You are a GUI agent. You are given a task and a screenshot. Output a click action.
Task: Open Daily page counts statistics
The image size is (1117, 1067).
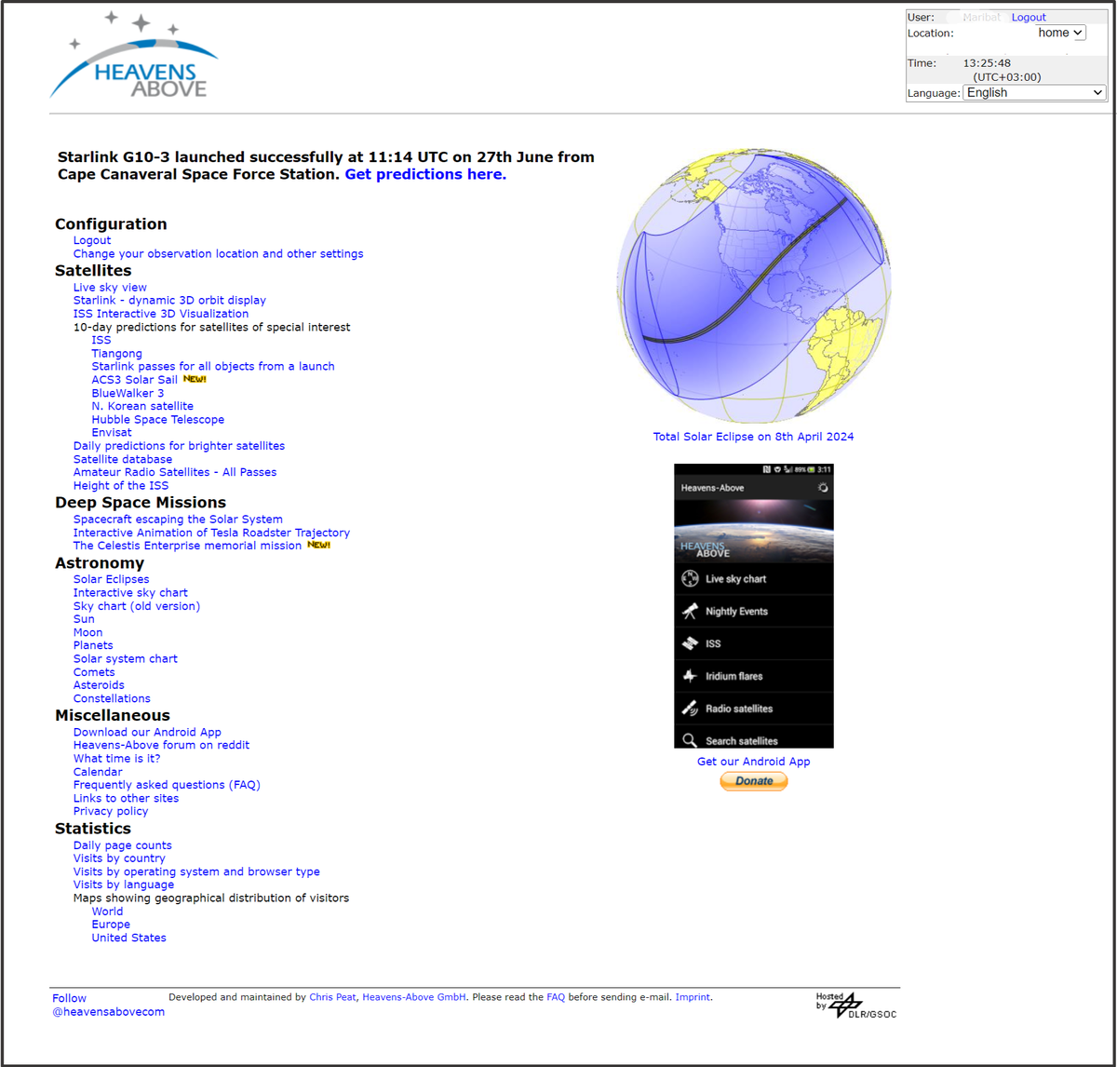123,845
